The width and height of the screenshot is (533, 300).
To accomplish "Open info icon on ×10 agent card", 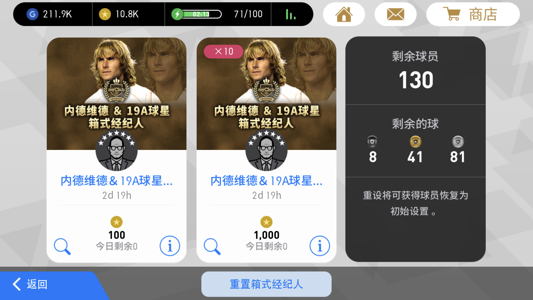I will pos(320,246).
